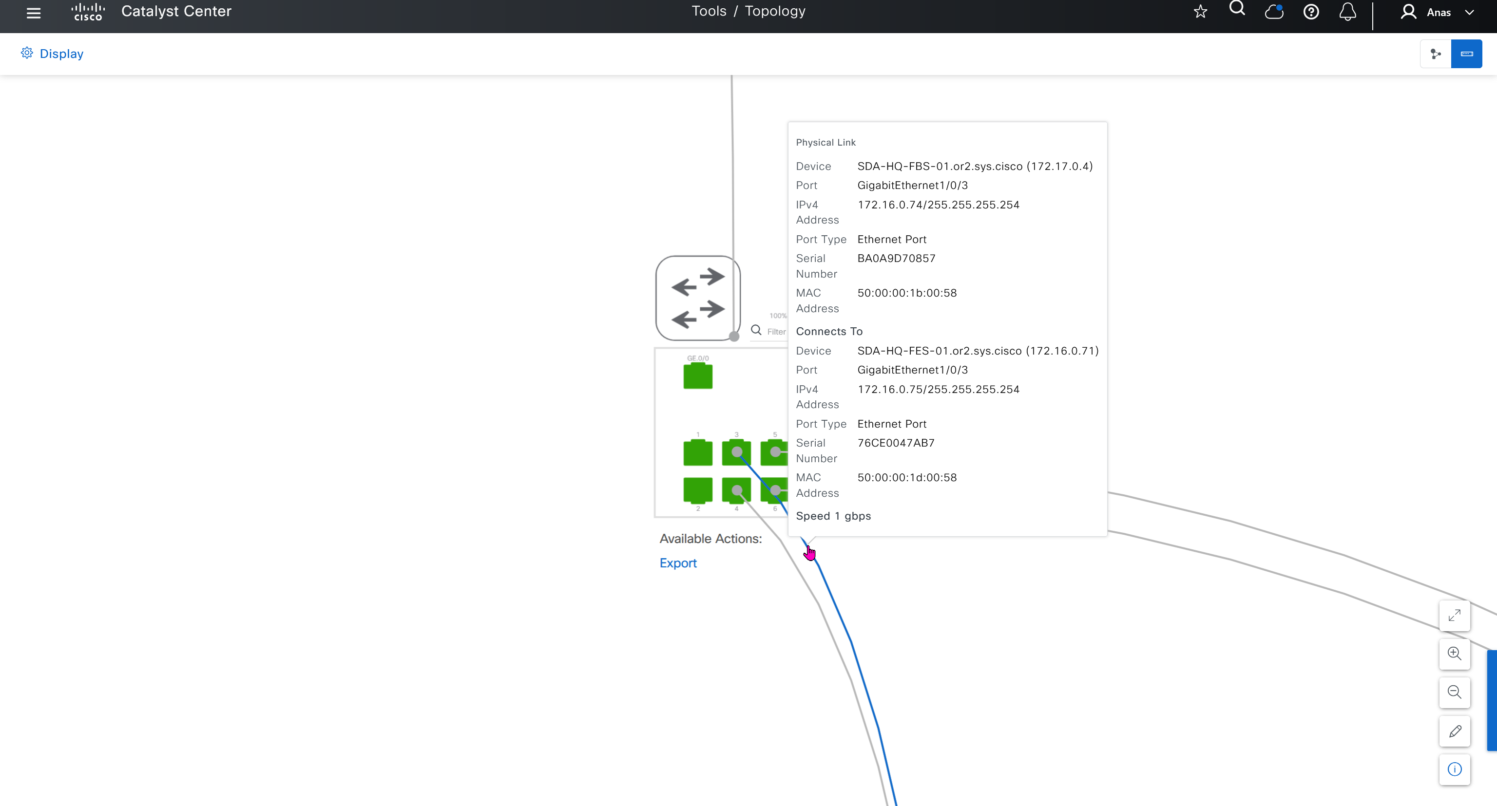Click the Catalyst Center home title
Viewport: 1497px width, 806px height.
coord(176,11)
